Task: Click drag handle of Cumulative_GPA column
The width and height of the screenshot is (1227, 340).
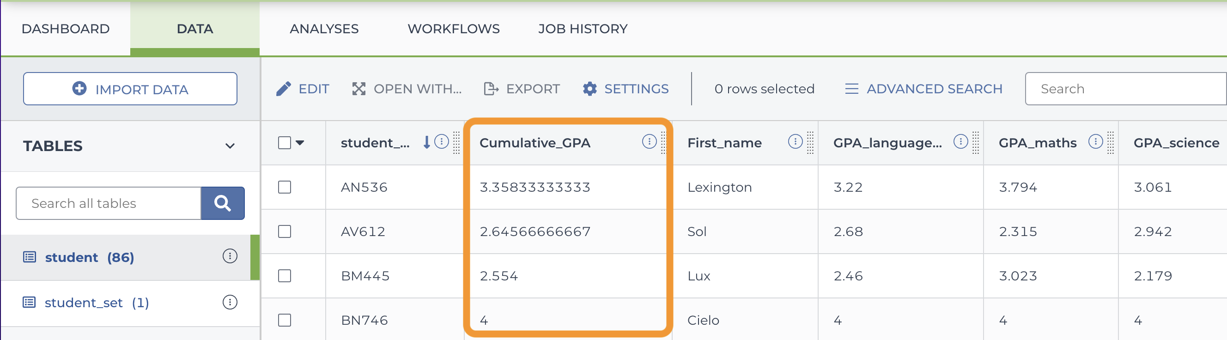Action: (x=663, y=142)
